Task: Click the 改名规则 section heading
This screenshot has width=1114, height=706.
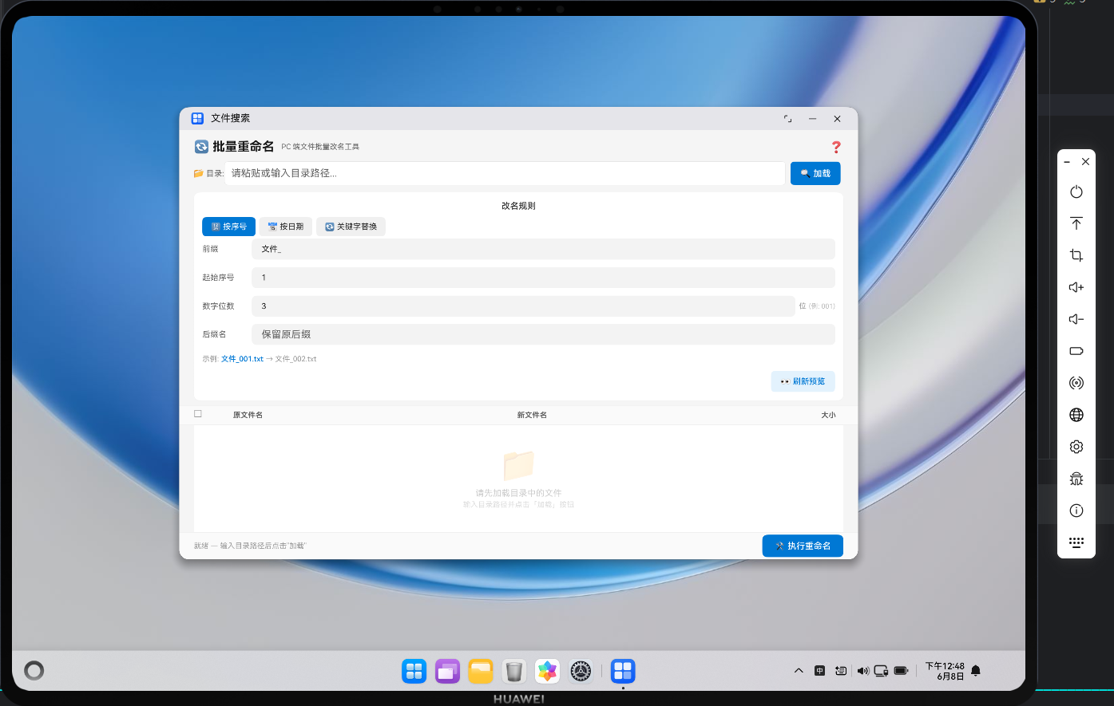Action: point(518,206)
